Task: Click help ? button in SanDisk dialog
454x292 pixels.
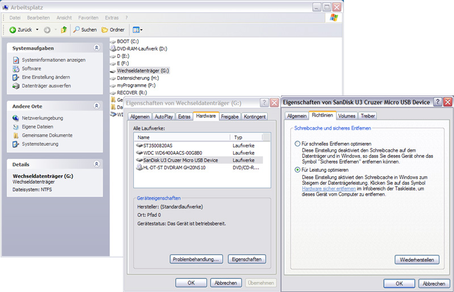Action: tap(438, 102)
